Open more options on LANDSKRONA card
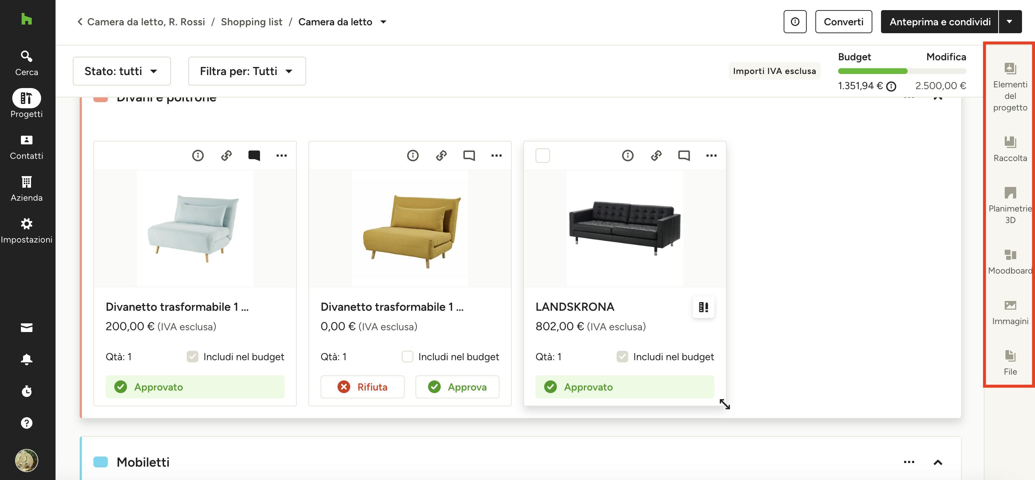 click(712, 156)
